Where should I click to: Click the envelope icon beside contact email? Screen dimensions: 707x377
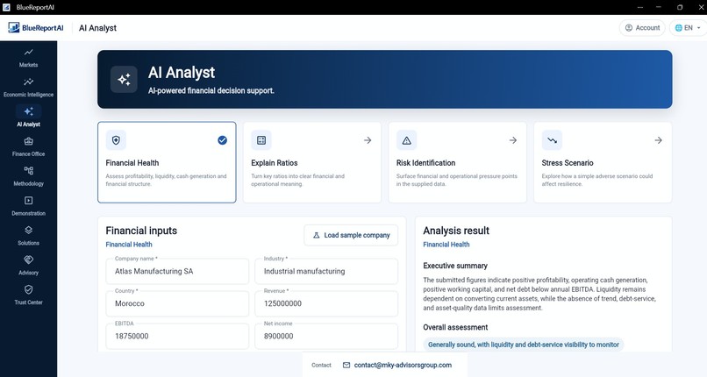pos(346,365)
